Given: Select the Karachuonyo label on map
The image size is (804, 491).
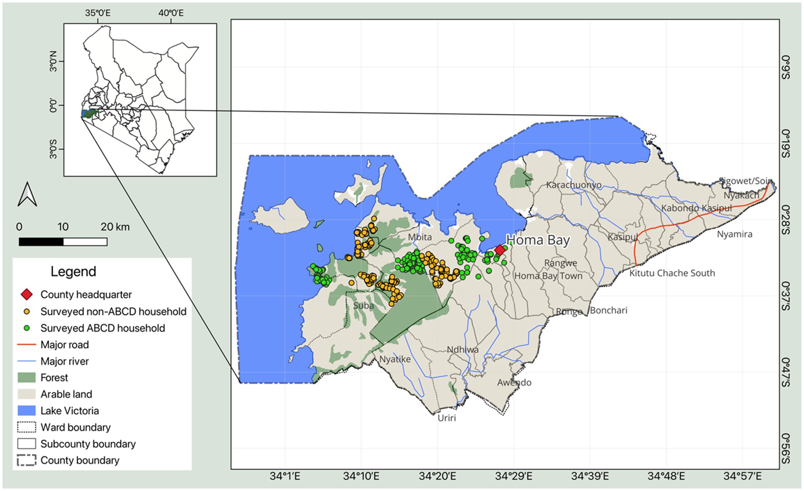Looking at the screenshot, I should click(574, 185).
